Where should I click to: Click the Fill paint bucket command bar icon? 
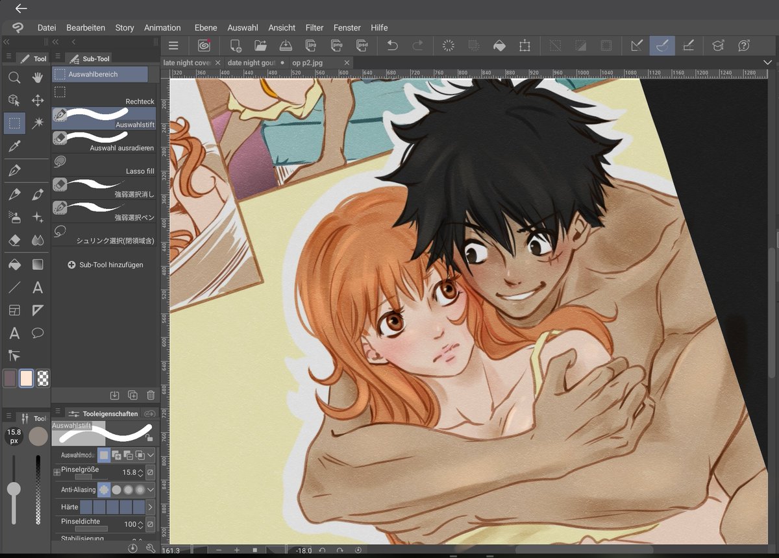point(499,45)
